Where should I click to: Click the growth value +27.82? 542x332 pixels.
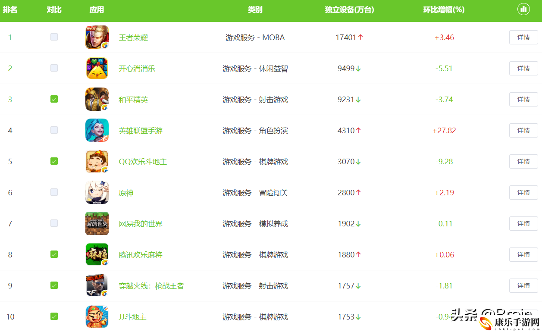click(444, 131)
